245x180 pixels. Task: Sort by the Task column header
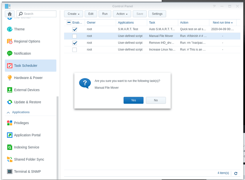[x=162, y=23]
